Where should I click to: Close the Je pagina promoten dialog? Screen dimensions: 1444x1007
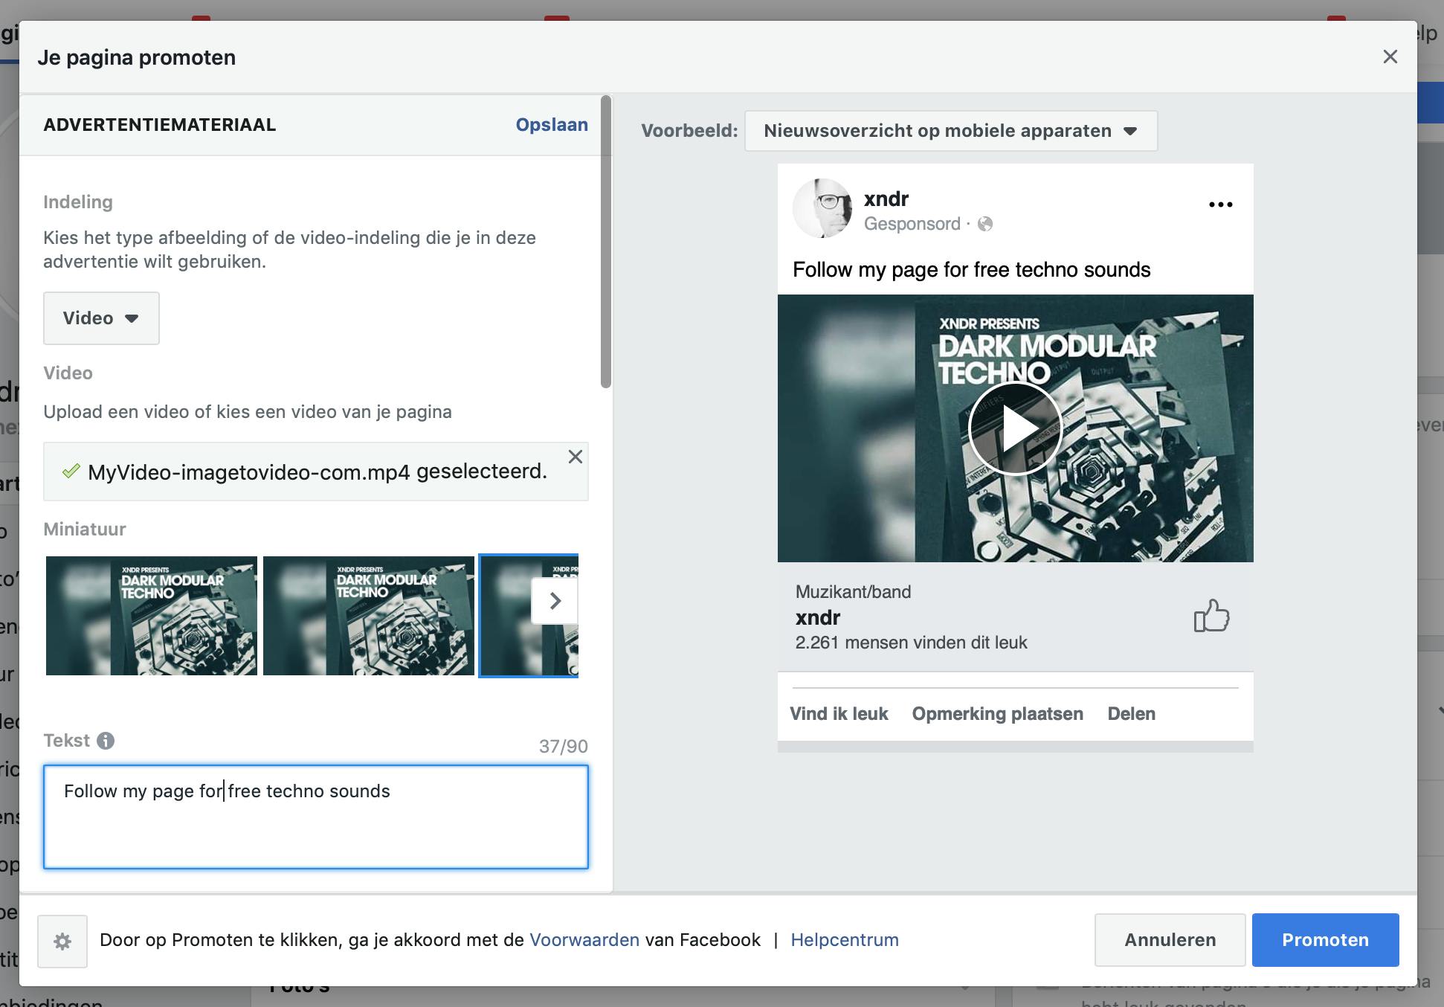coord(1390,57)
